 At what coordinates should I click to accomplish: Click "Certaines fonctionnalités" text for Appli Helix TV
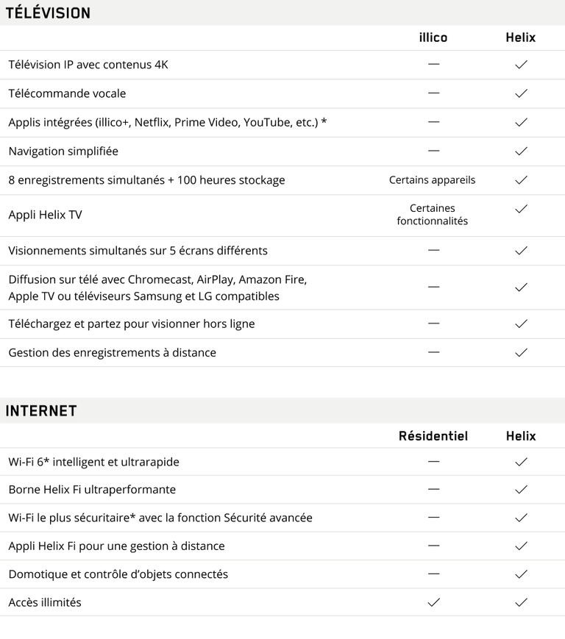coord(432,215)
